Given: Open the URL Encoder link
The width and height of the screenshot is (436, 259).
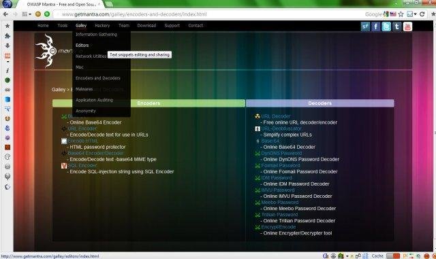Looking at the screenshot, I should click(82, 128).
